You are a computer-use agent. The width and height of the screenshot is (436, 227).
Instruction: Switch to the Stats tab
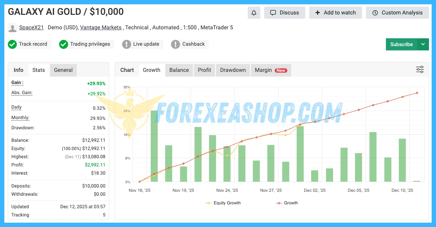pyautogui.click(x=39, y=70)
